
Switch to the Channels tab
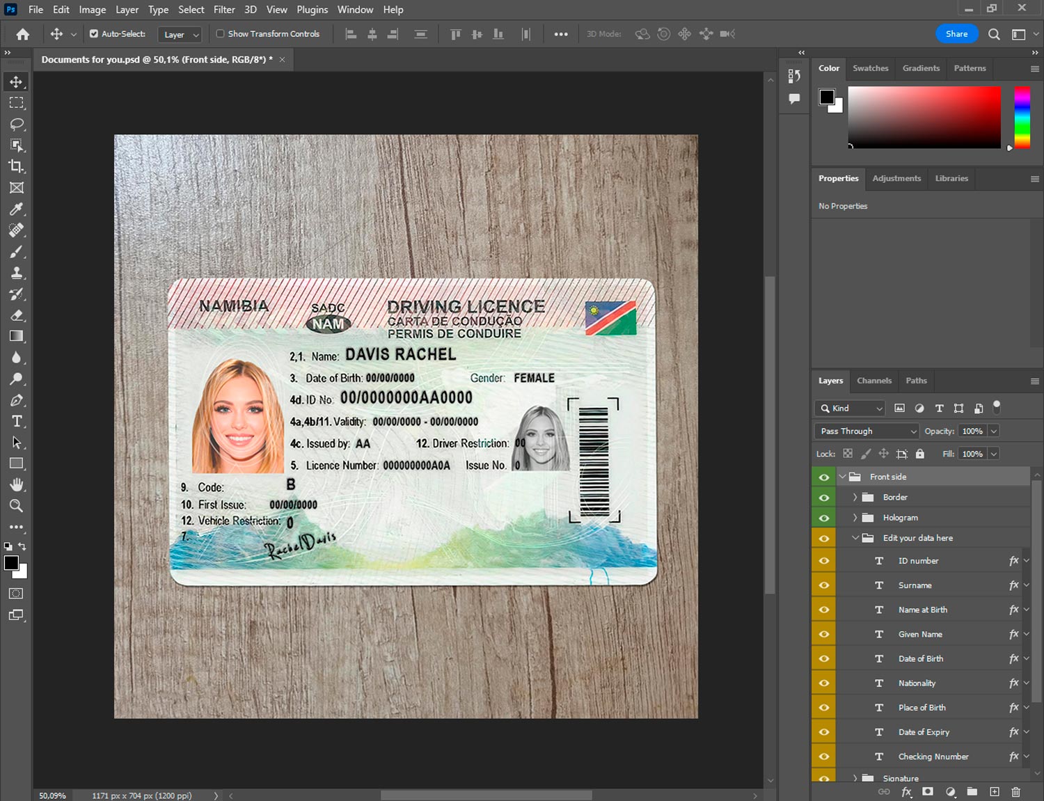point(873,381)
